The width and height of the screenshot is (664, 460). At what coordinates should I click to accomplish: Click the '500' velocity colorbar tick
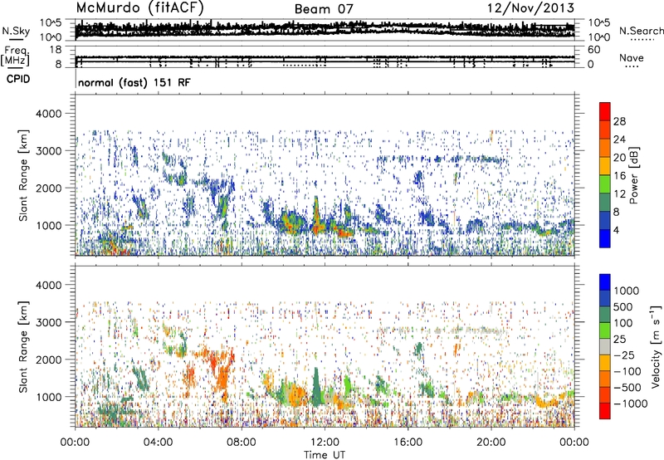(x=623, y=306)
